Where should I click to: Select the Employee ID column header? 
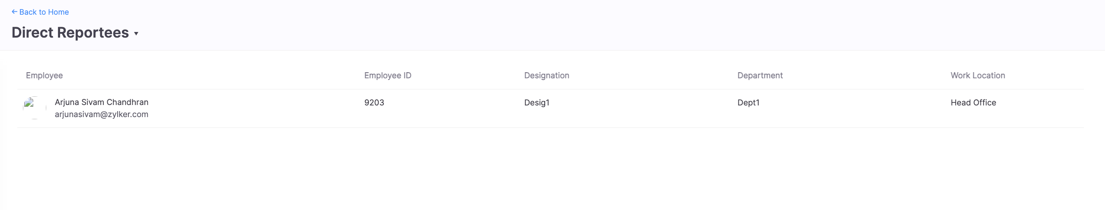tap(388, 76)
